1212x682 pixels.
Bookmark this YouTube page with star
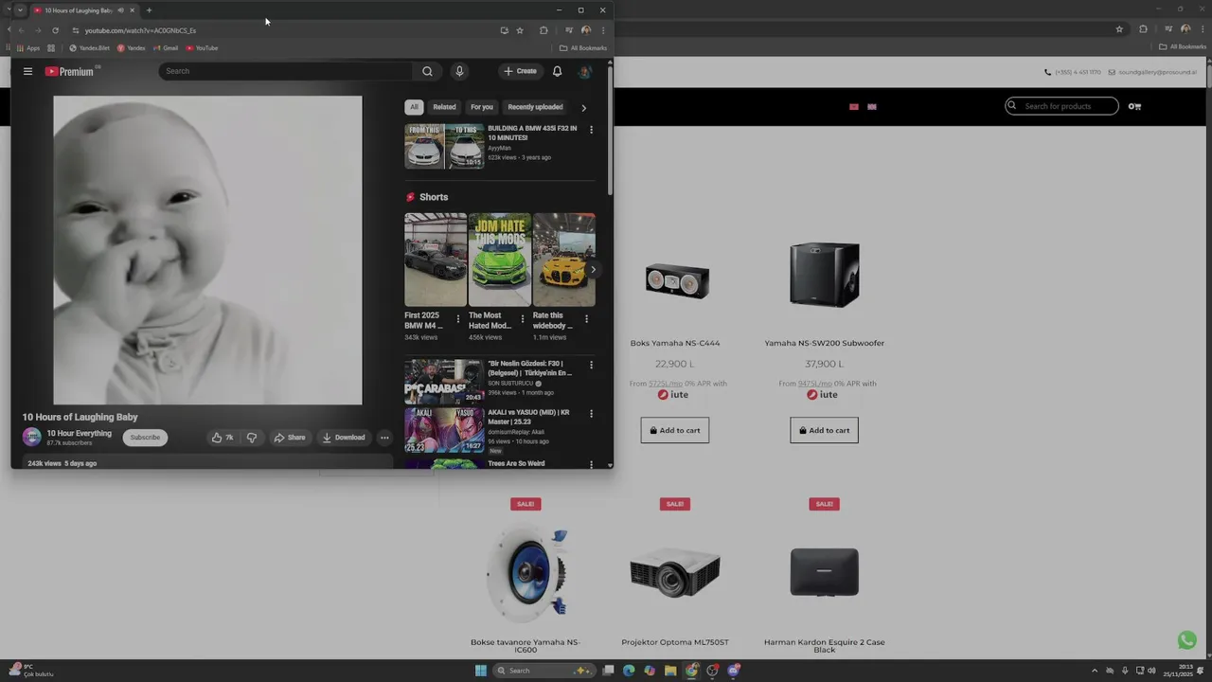(520, 30)
